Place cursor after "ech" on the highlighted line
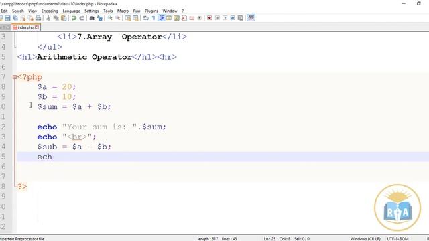This screenshot has height=241, width=429. pyautogui.click(x=52, y=157)
